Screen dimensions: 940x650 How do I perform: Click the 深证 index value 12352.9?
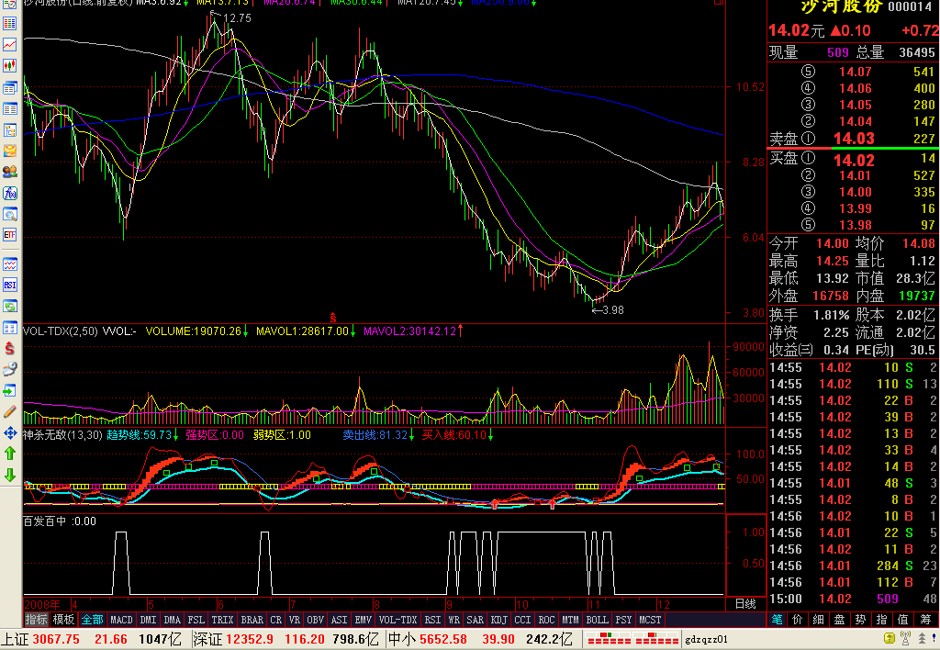click(x=250, y=639)
